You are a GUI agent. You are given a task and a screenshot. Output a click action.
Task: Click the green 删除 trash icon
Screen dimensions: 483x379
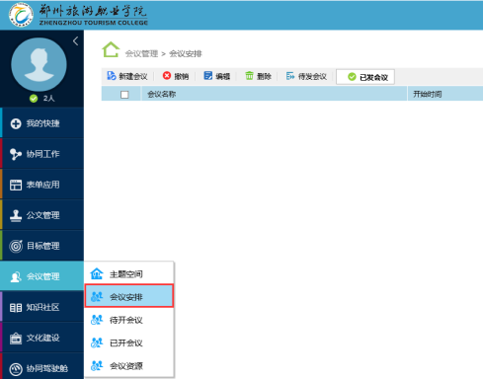point(249,76)
